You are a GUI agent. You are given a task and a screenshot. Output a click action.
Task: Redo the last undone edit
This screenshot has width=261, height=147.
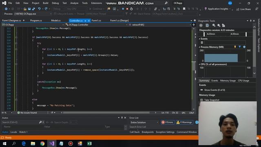click(x=46, y=9)
